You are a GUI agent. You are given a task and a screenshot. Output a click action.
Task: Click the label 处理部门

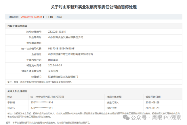point(37,77)
